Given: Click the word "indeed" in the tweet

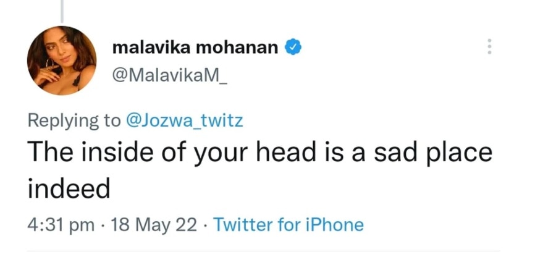Looking at the screenshot, I should [x=69, y=188].
